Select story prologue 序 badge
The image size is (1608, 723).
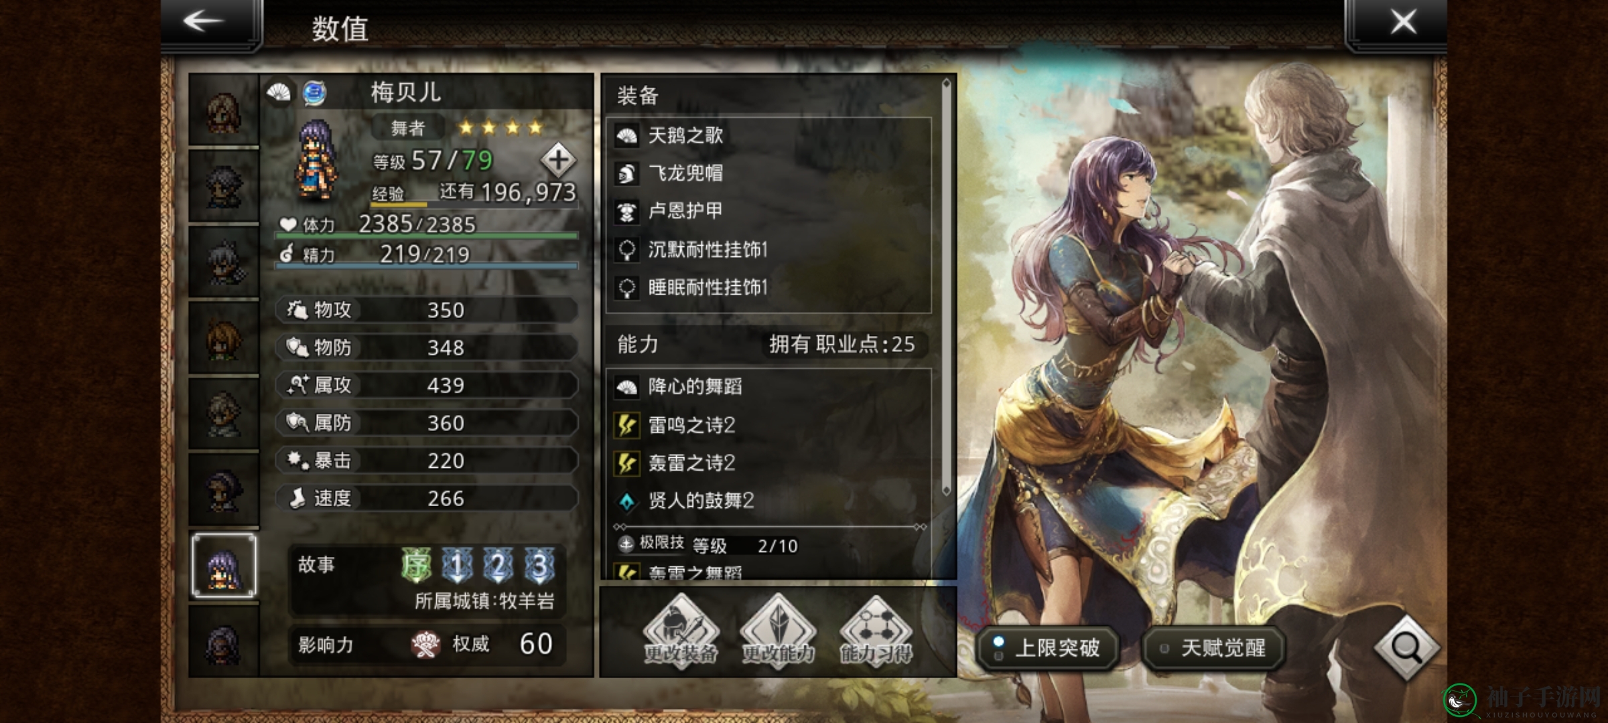[x=416, y=565]
